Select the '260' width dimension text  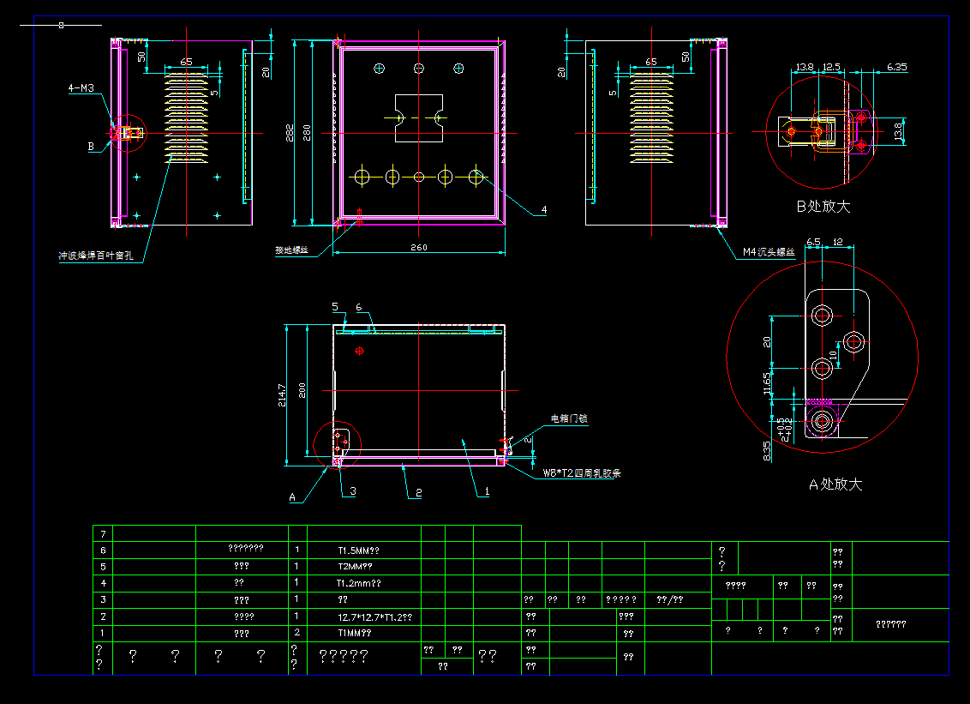click(419, 247)
